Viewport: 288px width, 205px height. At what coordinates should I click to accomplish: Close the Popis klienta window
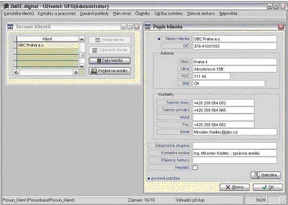coord(281,27)
